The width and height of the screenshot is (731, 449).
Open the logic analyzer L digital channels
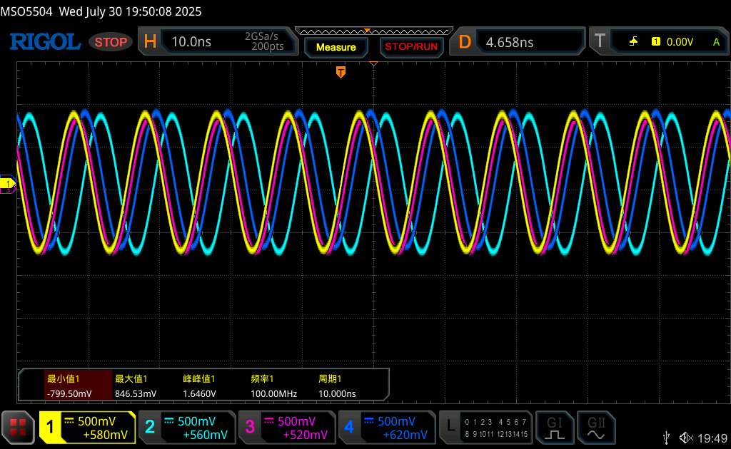[x=485, y=427]
